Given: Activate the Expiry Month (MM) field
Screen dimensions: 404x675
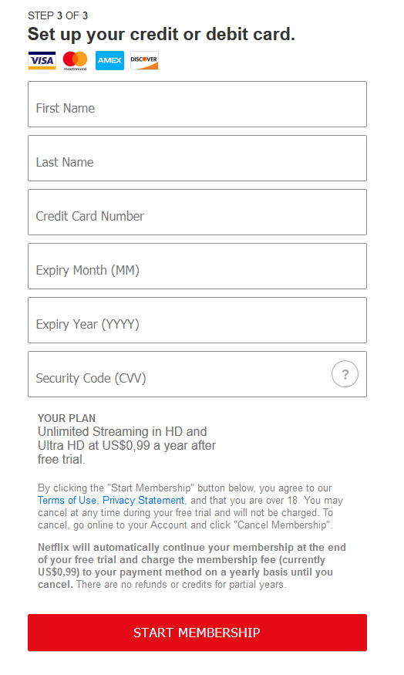Looking at the screenshot, I should point(197,266).
